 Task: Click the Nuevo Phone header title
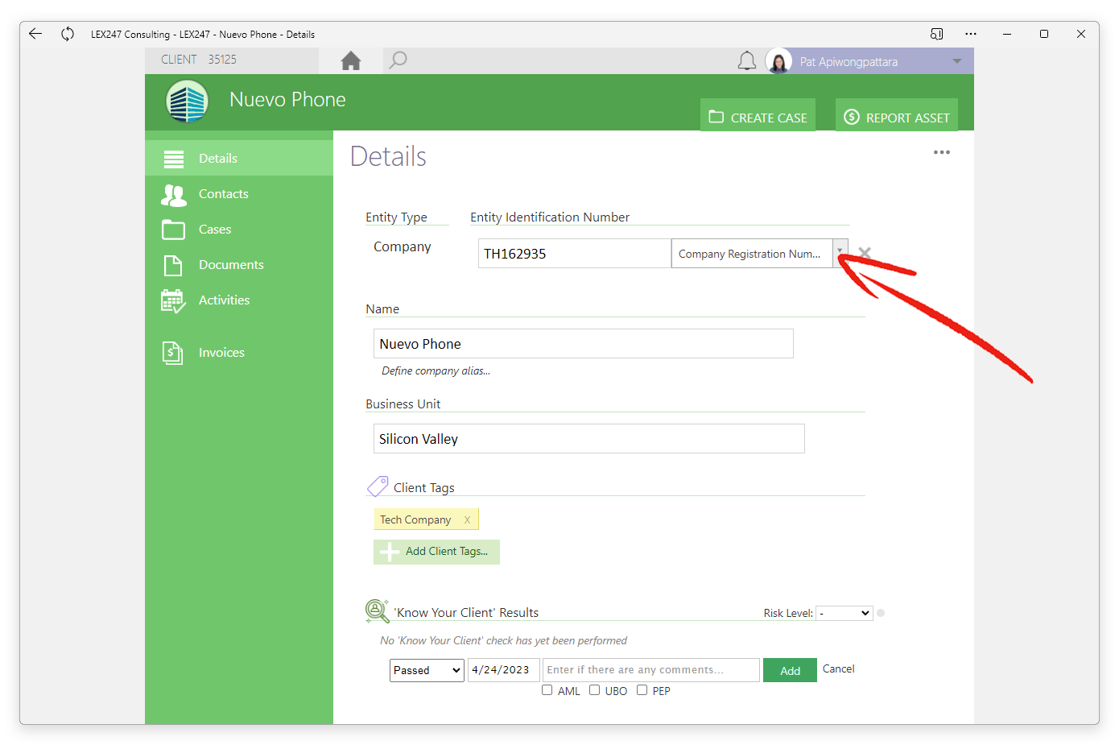point(287,99)
